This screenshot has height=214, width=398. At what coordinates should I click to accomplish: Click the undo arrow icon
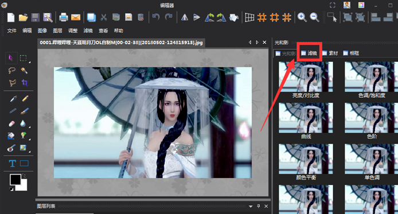click(x=156, y=17)
